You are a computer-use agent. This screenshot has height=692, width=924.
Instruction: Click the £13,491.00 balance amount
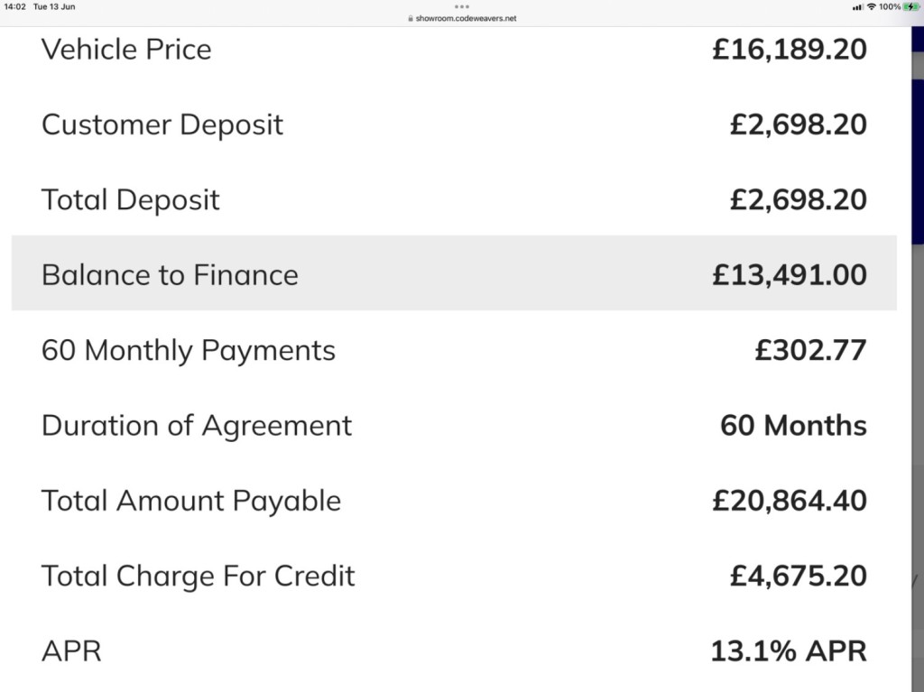pyautogui.click(x=789, y=274)
